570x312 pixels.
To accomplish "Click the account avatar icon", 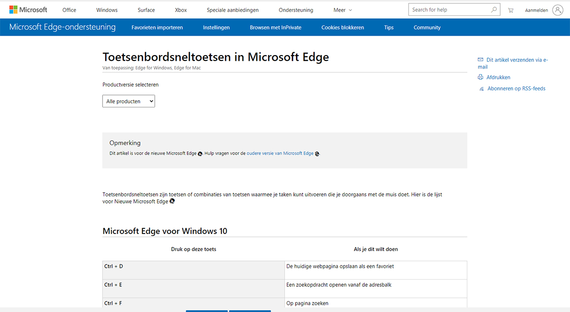I will tap(558, 10).
